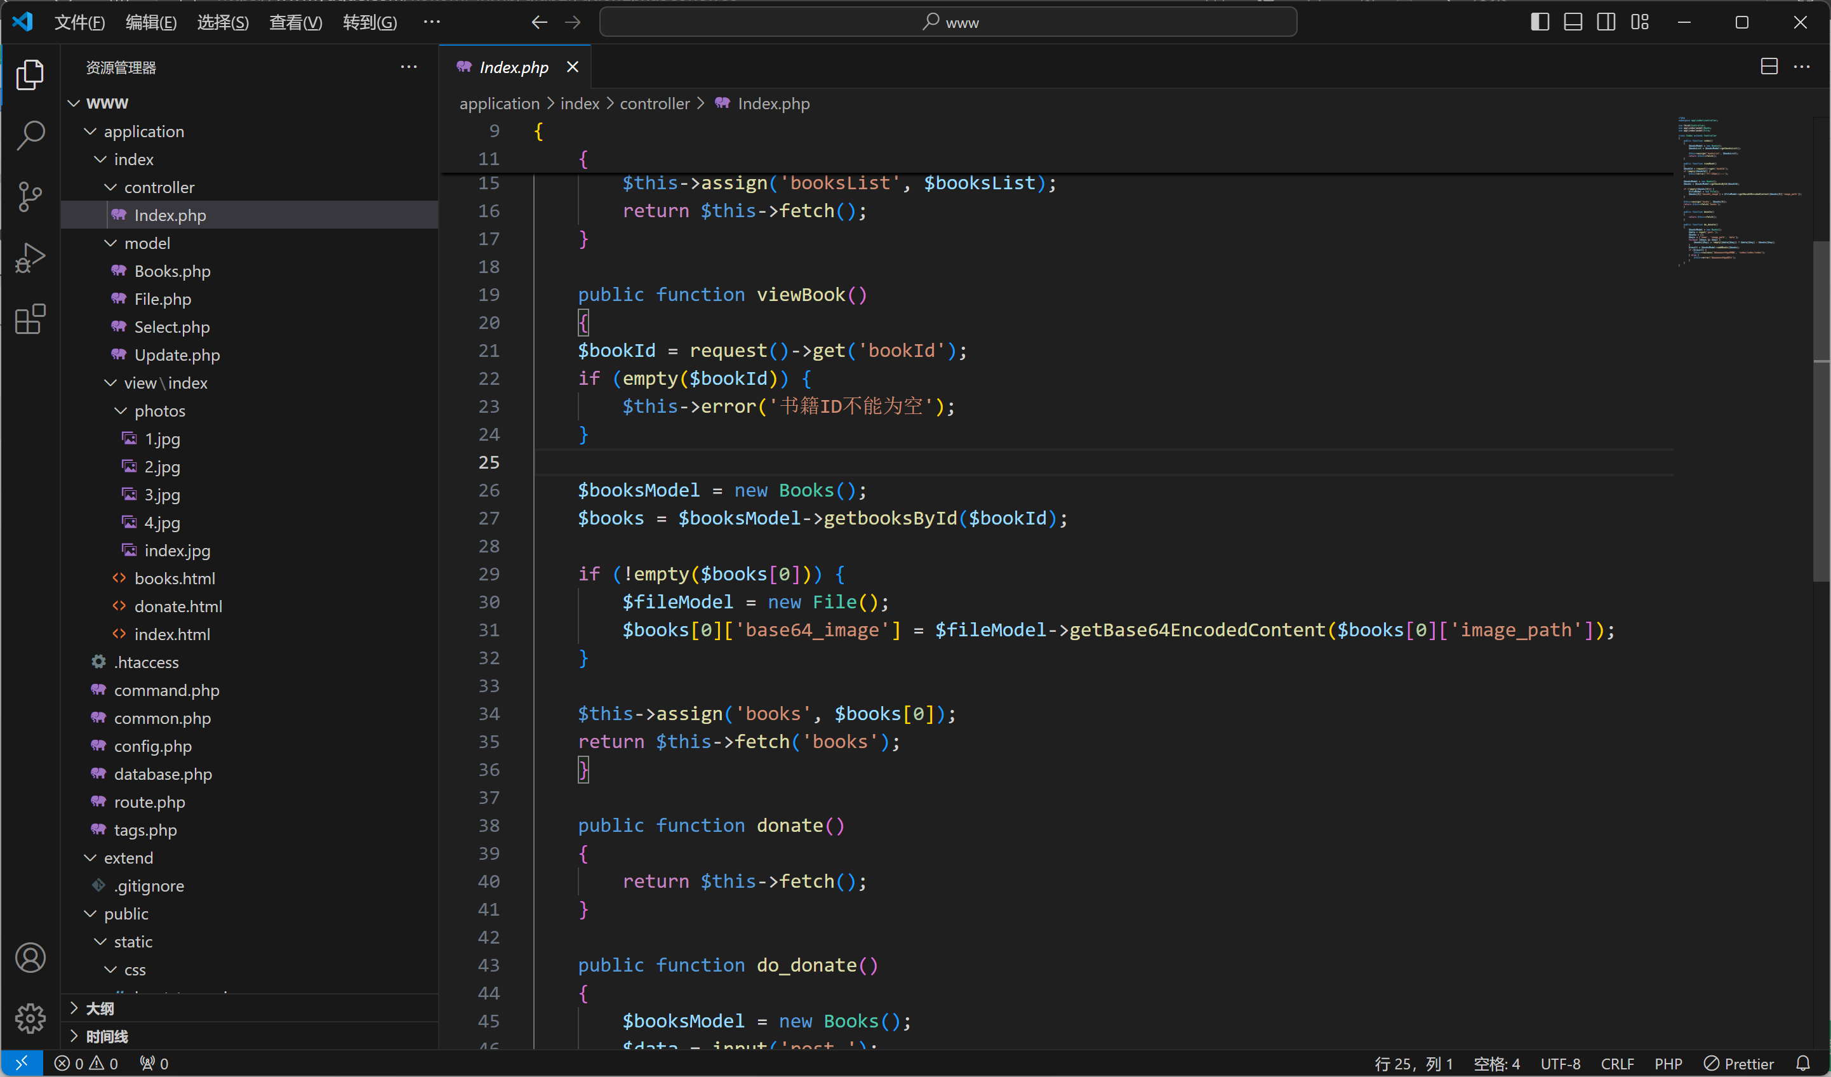Open the 文件(F) menu

79,22
